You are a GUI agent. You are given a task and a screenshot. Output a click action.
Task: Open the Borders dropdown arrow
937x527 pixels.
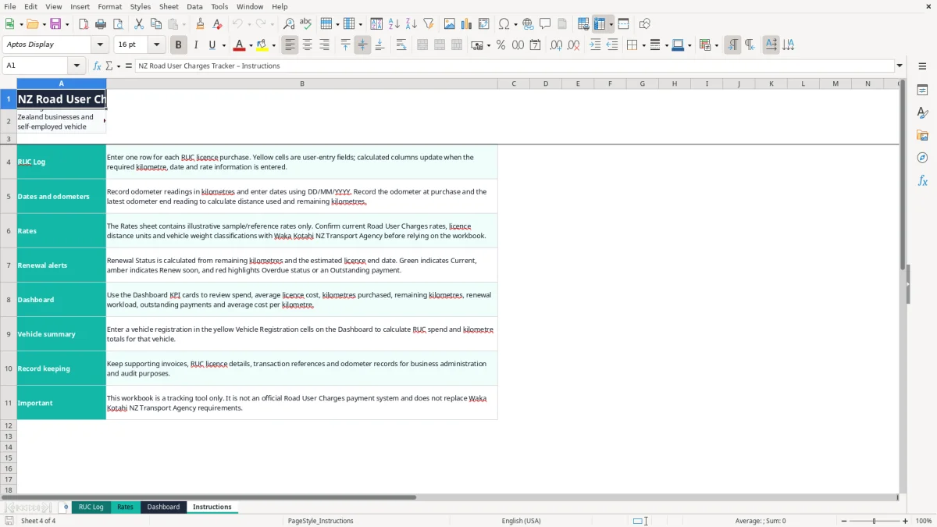643,45
